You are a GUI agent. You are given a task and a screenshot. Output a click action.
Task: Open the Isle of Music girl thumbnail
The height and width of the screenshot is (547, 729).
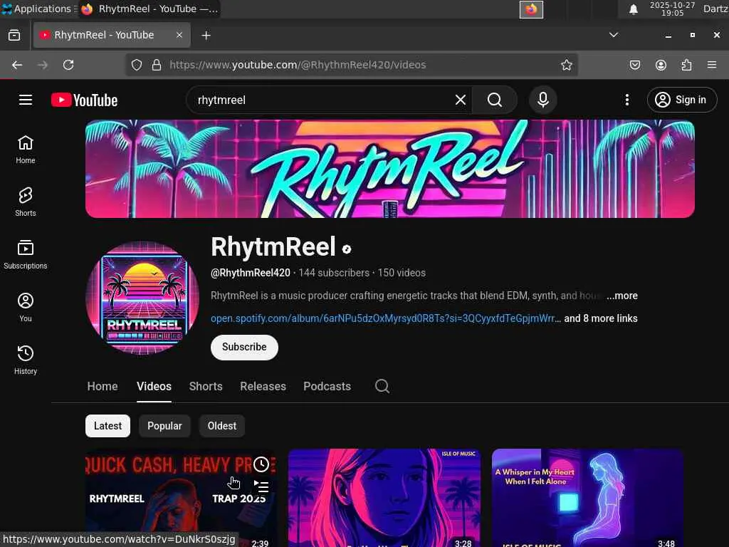(384, 498)
